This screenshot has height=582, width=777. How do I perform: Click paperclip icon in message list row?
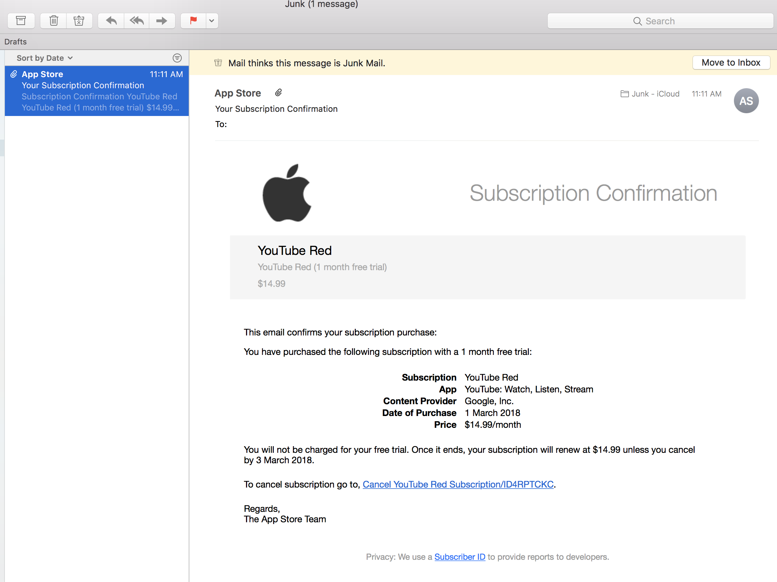coord(14,74)
